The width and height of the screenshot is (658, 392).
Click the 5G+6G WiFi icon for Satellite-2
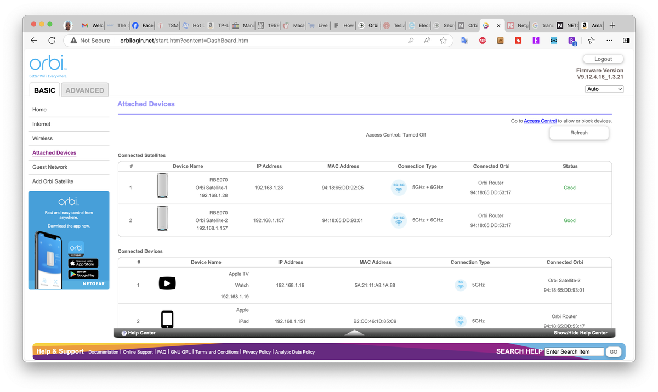point(399,220)
